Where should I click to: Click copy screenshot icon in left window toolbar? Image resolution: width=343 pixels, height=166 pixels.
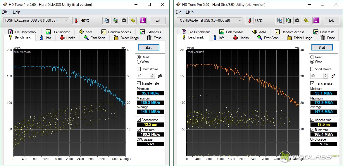click(x=115, y=20)
